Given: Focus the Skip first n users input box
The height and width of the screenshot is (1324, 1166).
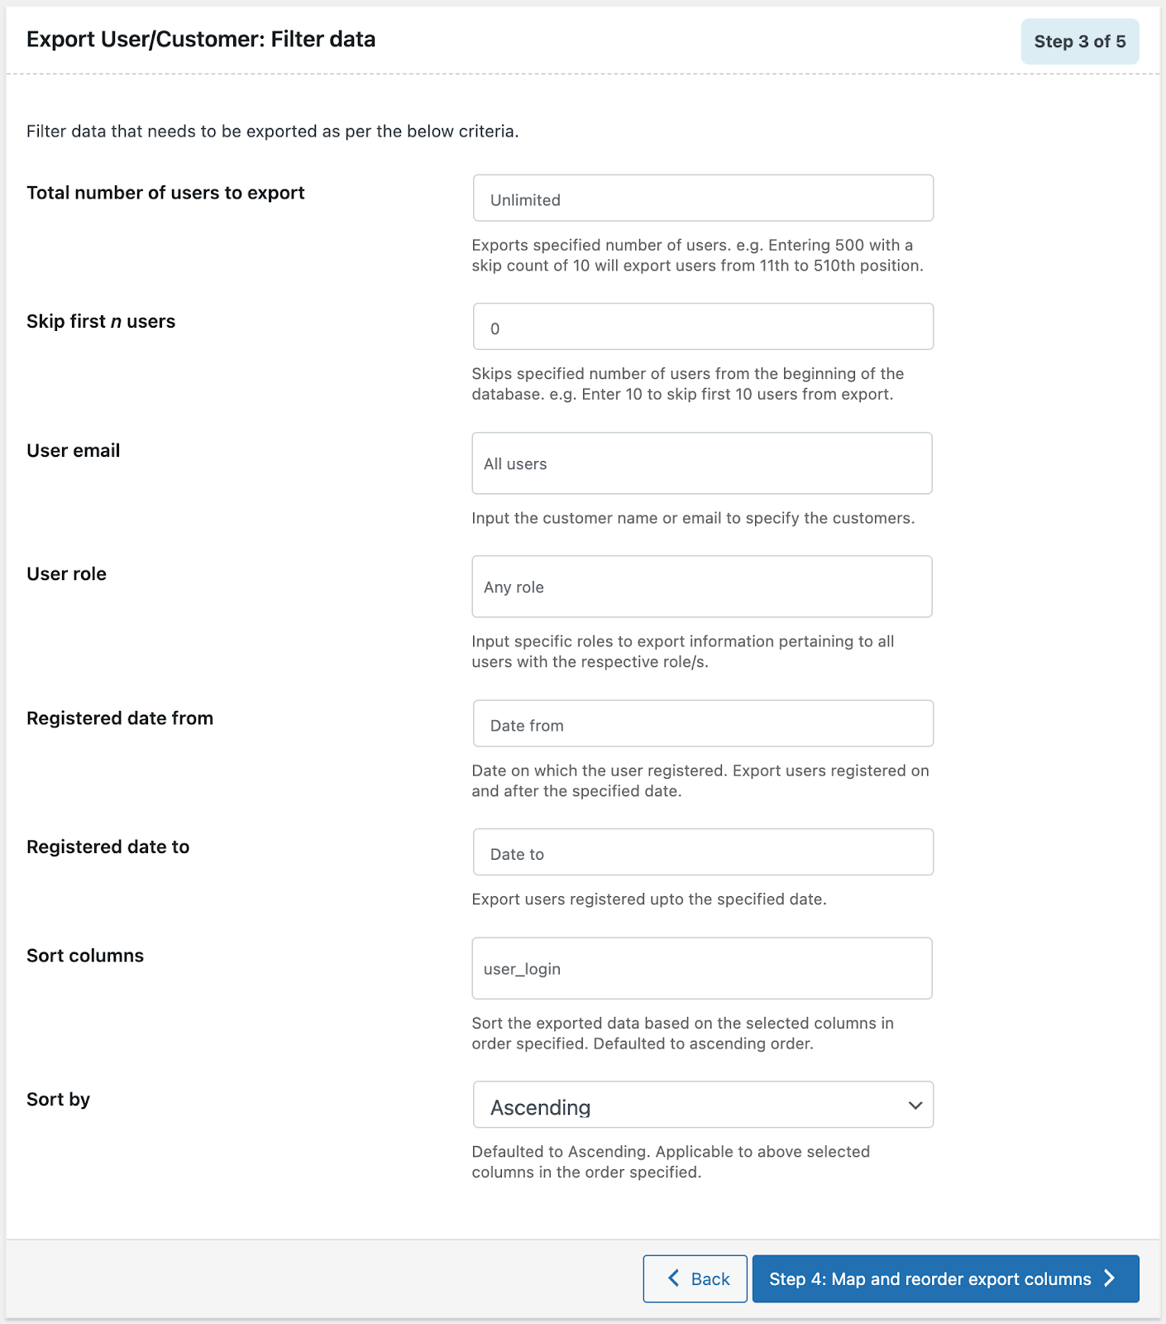Looking at the screenshot, I should click(x=703, y=327).
